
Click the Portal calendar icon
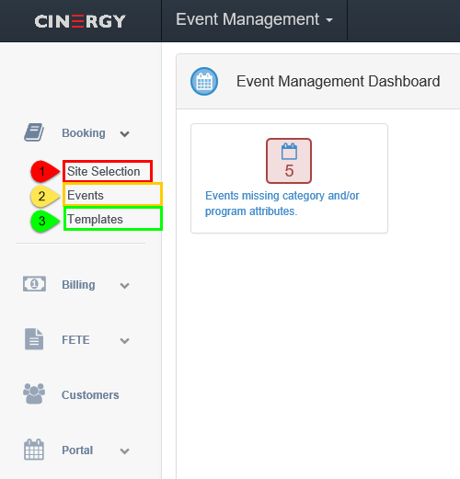point(34,450)
